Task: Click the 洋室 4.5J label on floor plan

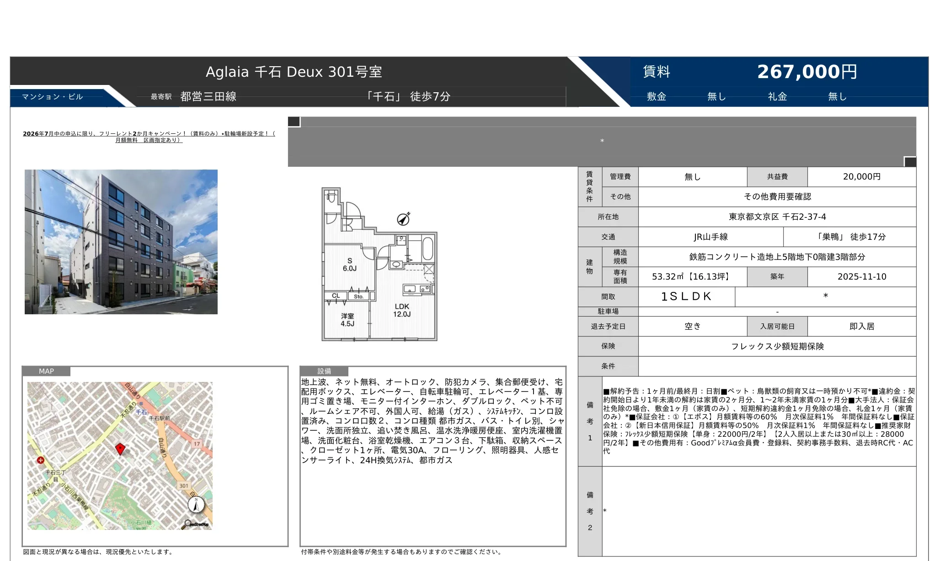Action: 347,320
